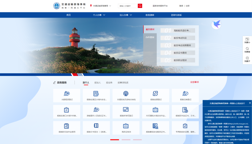This screenshot has width=252, height=144.
Task: Open 光船租赁登记 service icon
Action: [66, 94]
